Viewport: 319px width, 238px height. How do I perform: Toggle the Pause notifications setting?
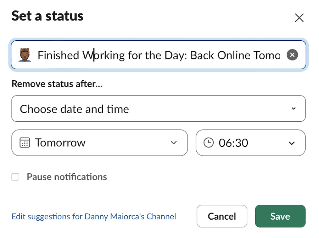coord(15,177)
